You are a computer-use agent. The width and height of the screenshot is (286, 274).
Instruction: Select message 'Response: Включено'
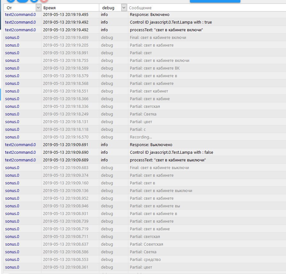pos(150,15)
